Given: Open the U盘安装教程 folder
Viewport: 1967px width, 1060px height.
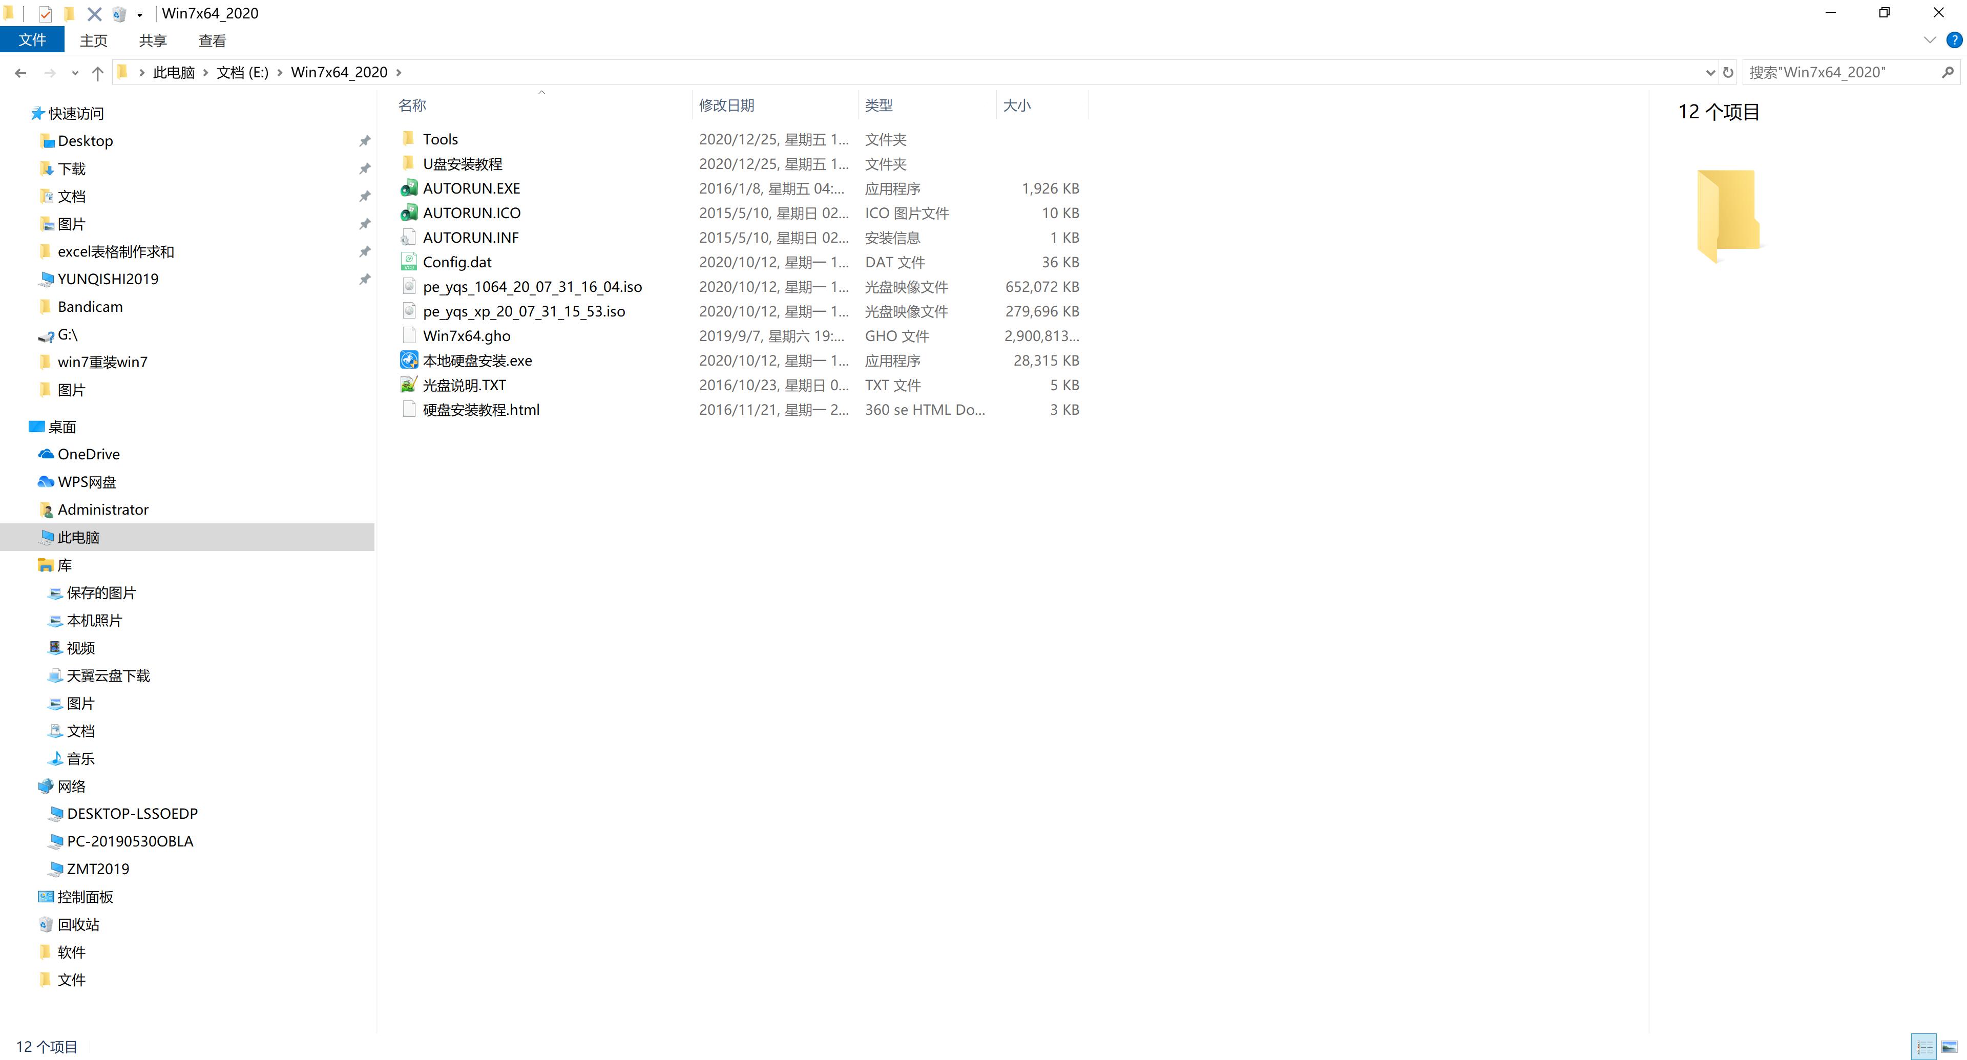Looking at the screenshot, I should 464,163.
